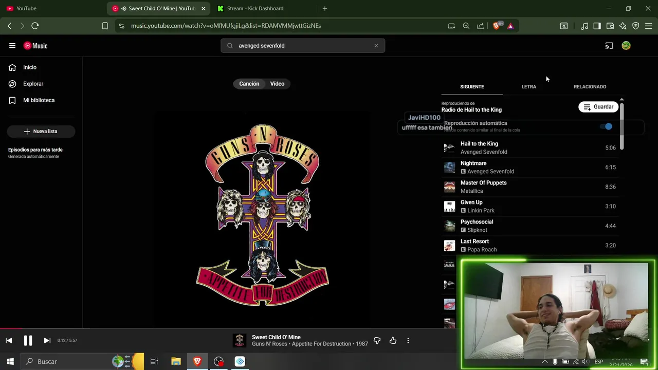Switch to the YouTube browser tab
Viewport: 658px width, 370px height.
(x=51, y=8)
